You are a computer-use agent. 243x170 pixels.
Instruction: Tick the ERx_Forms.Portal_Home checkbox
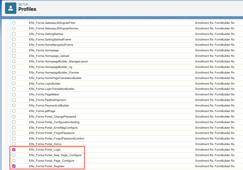click(14, 144)
